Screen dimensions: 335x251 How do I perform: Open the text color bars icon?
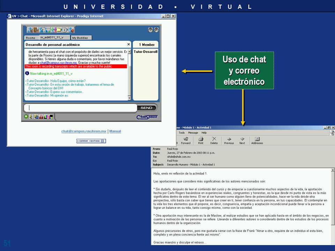pyautogui.click(x=46, y=117)
